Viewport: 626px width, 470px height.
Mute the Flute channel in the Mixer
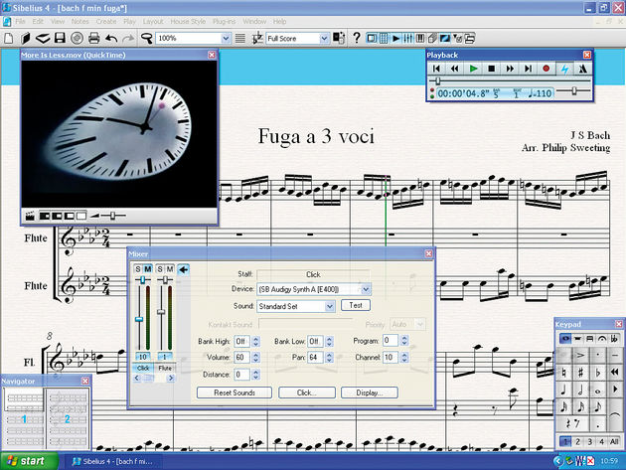point(170,269)
